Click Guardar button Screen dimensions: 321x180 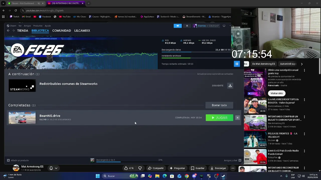(x=198, y=168)
